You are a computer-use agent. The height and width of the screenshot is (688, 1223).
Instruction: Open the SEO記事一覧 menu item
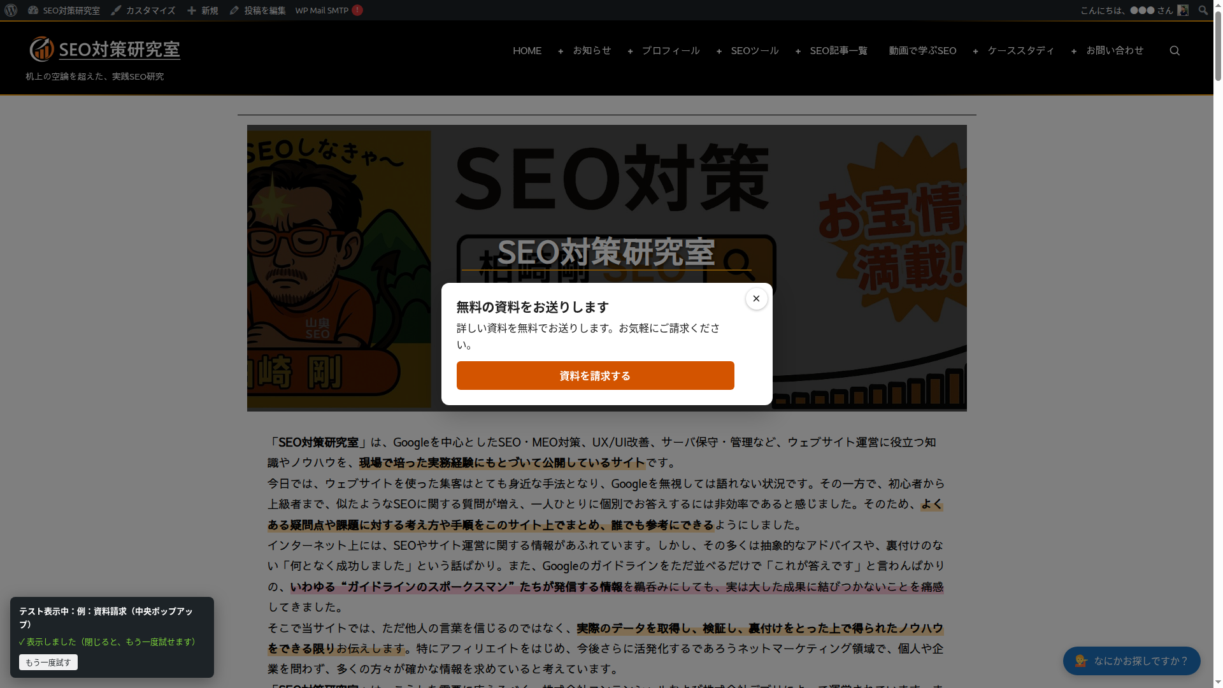[x=838, y=50]
